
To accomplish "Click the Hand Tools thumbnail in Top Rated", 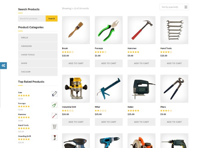I will [54, 127].
